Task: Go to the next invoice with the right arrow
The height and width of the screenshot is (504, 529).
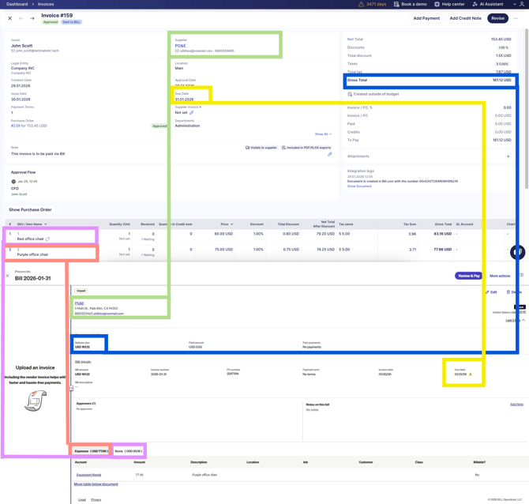Action: pyautogui.click(x=32, y=18)
